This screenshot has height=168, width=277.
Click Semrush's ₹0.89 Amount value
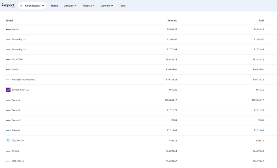[174, 120]
